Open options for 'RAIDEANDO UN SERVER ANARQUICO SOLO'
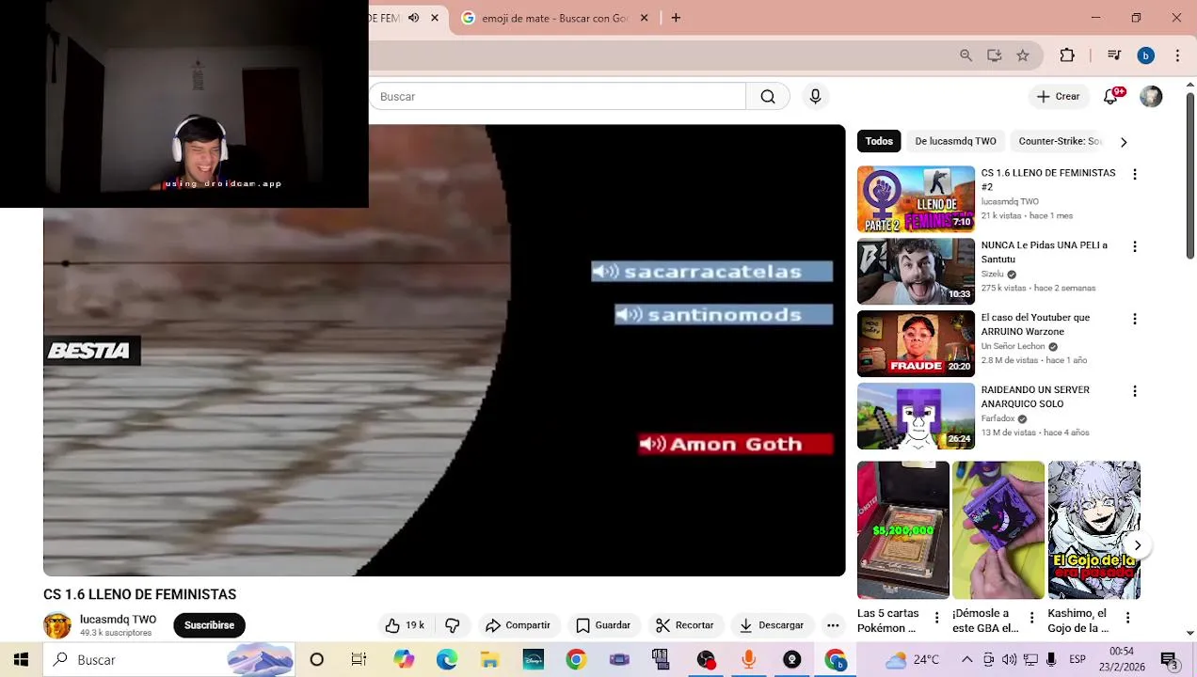The image size is (1197, 677). 1135,391
